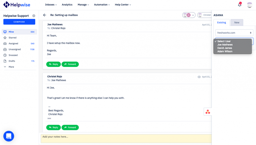Click Forward on Joe Mathews' message
This screenshot has height=145, width=256.
point(70,64)
